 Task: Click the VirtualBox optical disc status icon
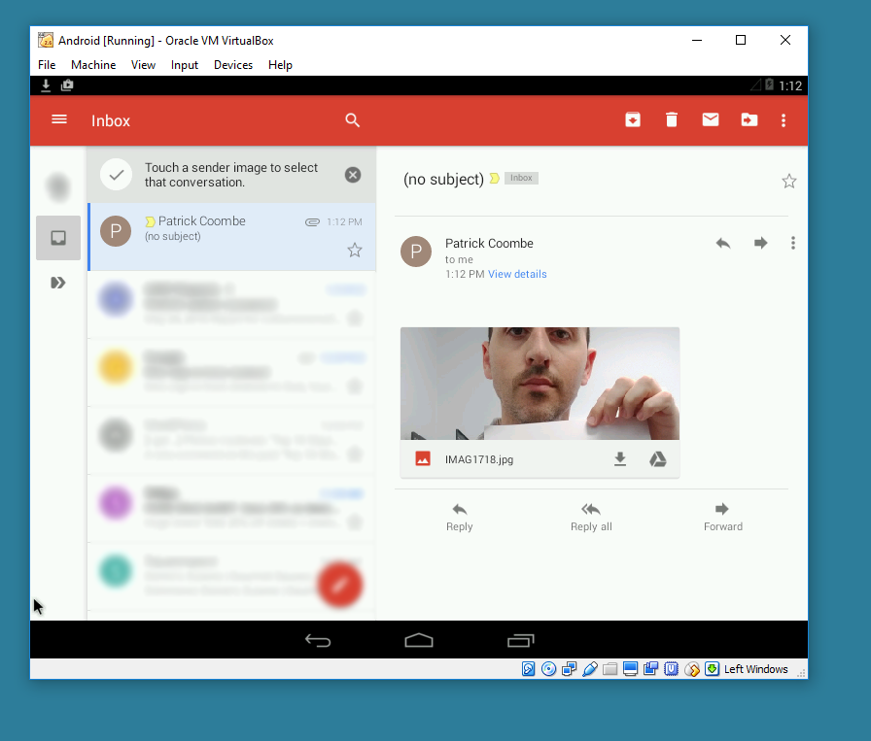(549, 669)
